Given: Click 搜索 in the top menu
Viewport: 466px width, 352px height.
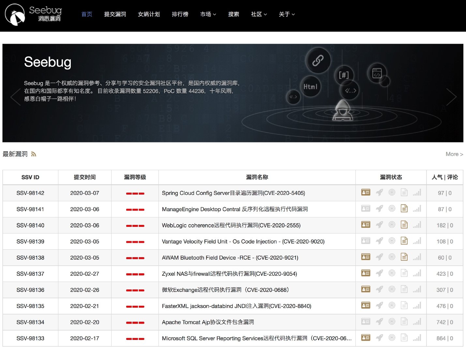Looking at the screenshot, I should [233, 14].
